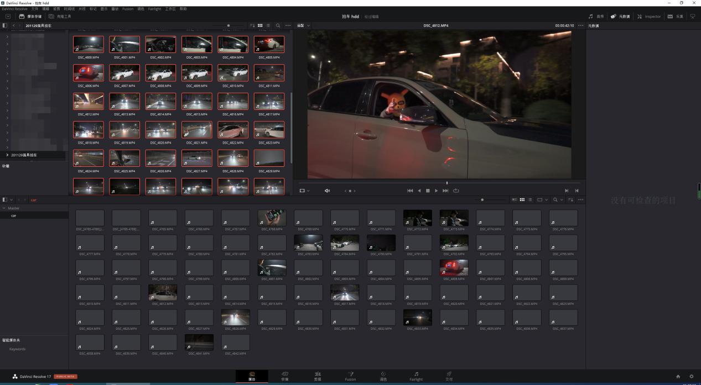Collapse the Master bin in the media pool

coord(4,208)
